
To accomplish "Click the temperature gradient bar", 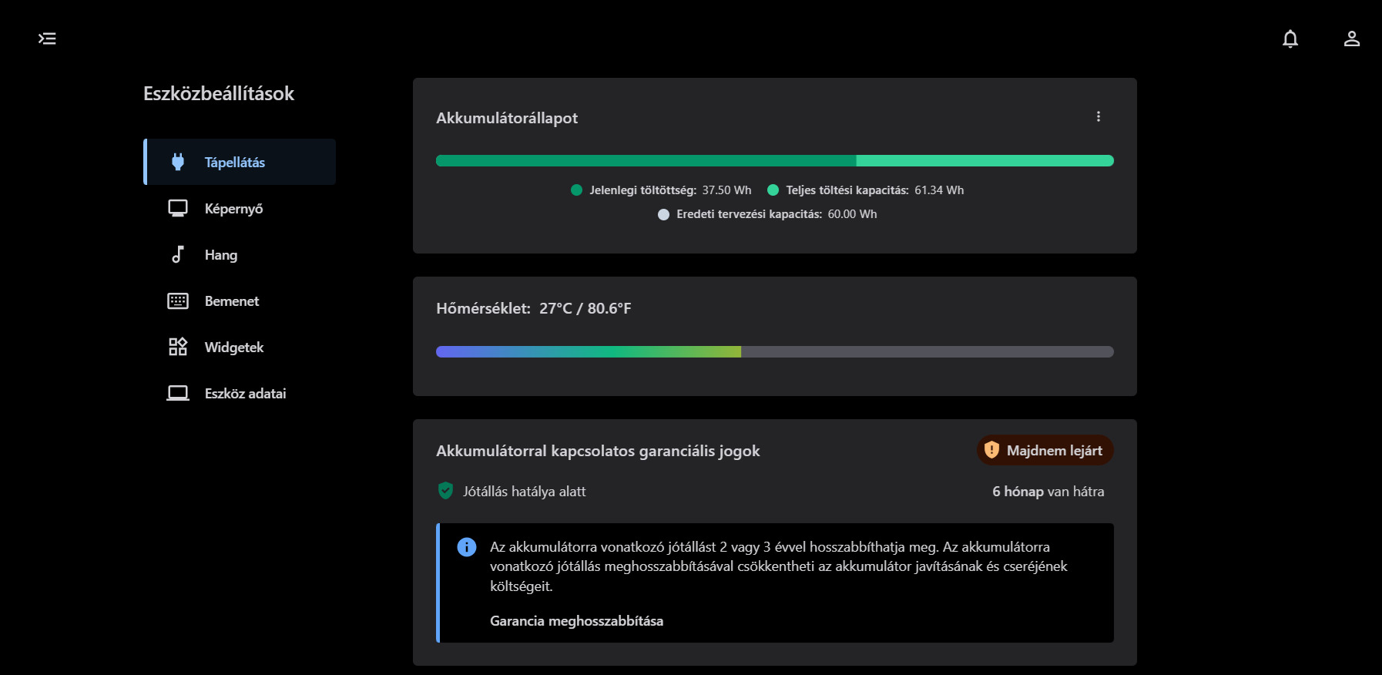I will pyautogui.click(x=774, y=352).
